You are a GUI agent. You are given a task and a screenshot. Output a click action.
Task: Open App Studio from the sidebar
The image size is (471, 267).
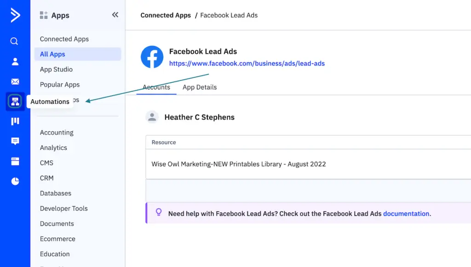(x=56, y=69)
